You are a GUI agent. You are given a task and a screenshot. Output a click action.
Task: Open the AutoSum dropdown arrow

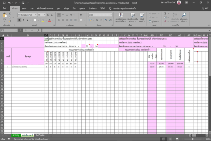[x=168, y=14]
